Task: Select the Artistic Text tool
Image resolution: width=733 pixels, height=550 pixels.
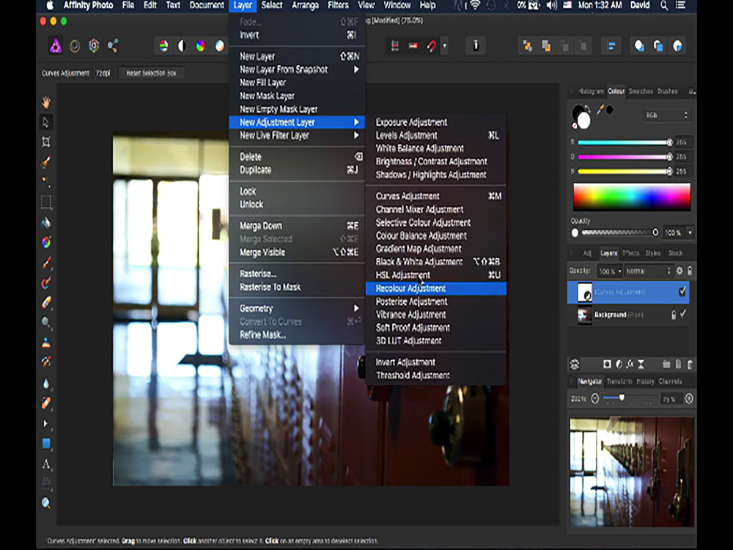Action: (x=46, y=463)
